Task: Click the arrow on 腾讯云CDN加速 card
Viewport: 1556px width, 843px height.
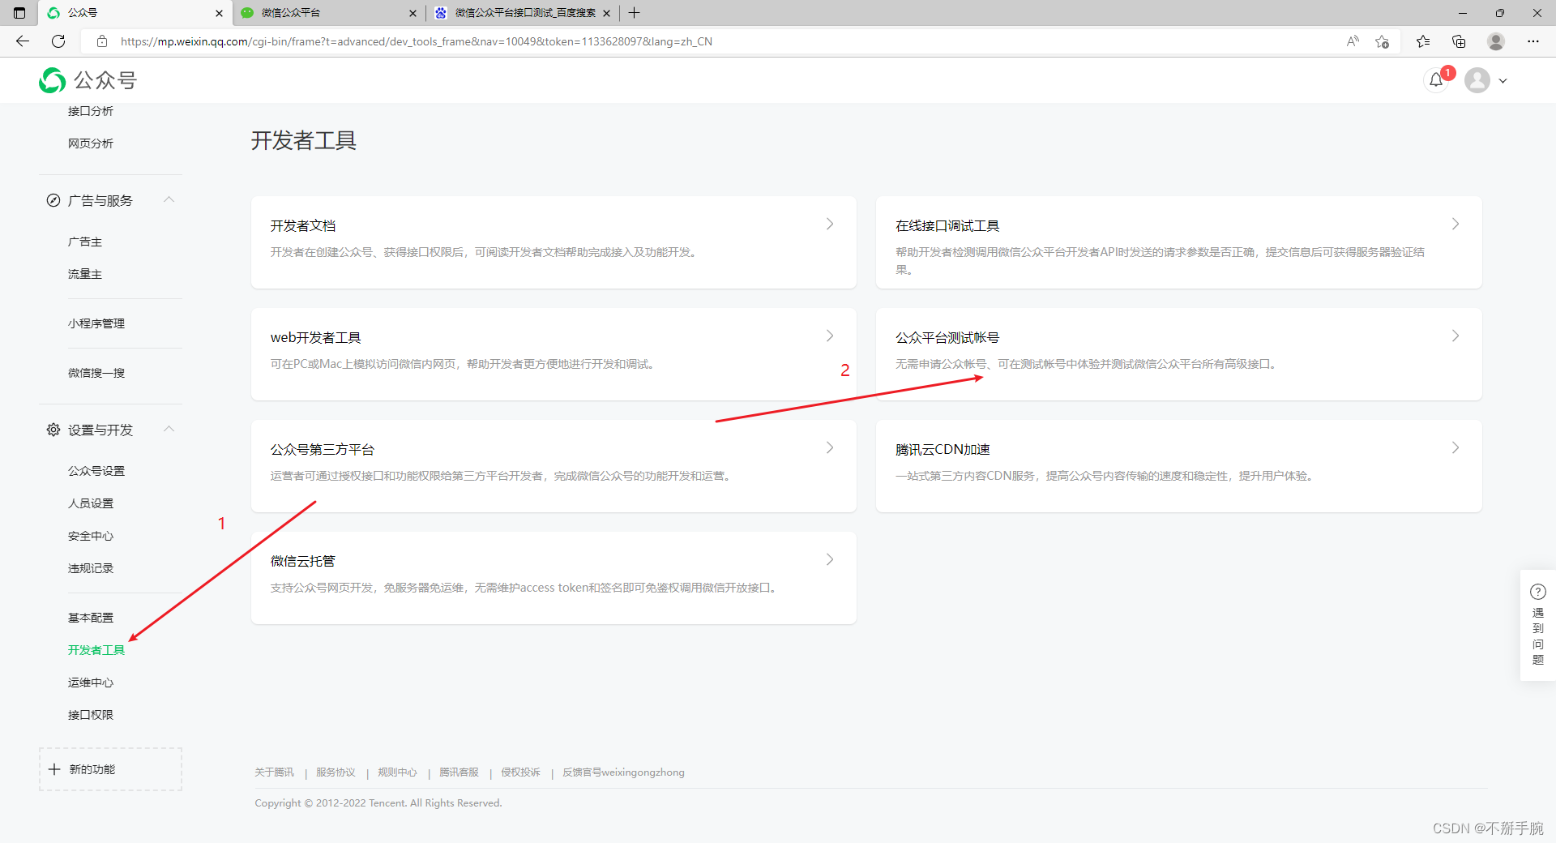Action: 1456,448
